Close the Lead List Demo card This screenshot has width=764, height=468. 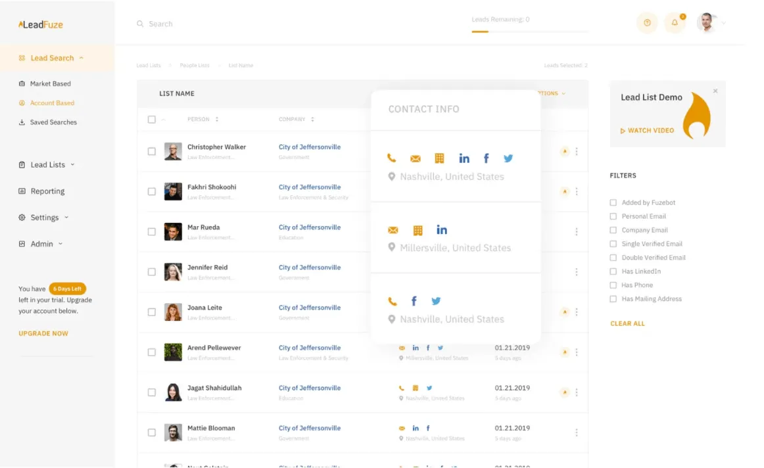tap(715, 91)
